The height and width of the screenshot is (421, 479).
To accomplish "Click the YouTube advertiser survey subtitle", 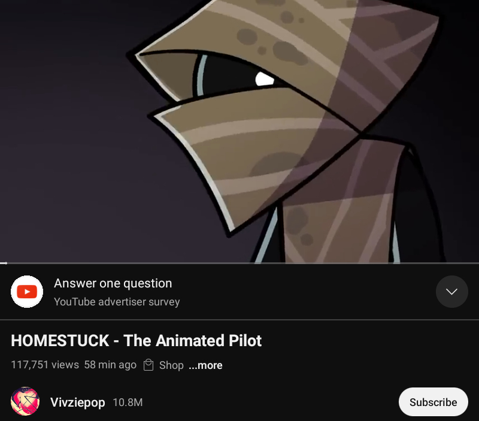I will click(117, 302).
